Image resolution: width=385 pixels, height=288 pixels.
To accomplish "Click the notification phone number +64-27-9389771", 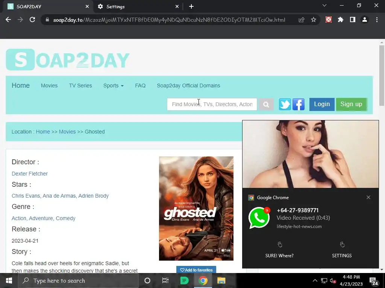I will (x=298, y=210).
